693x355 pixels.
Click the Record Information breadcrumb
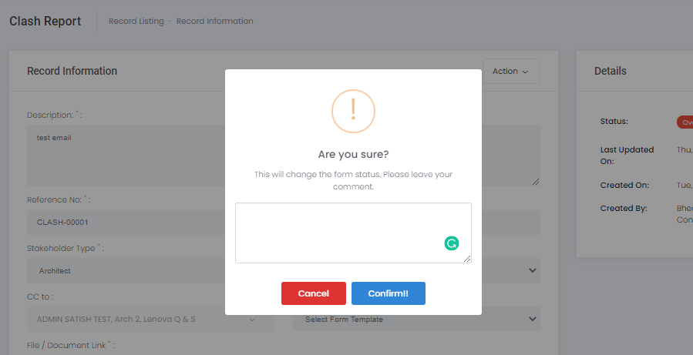(214, 22)
